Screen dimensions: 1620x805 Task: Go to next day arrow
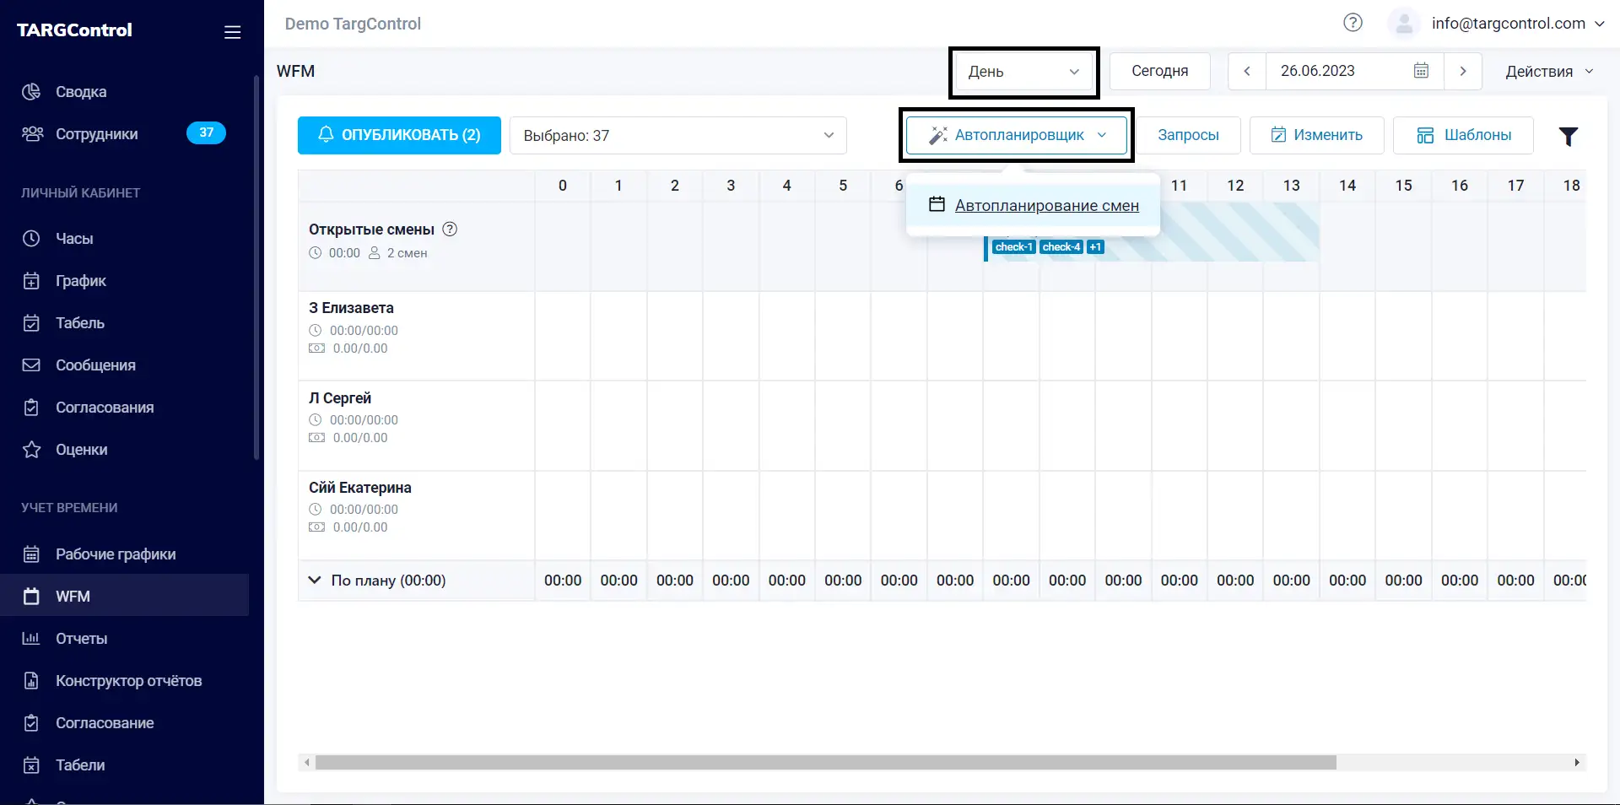click(1463, 71)
